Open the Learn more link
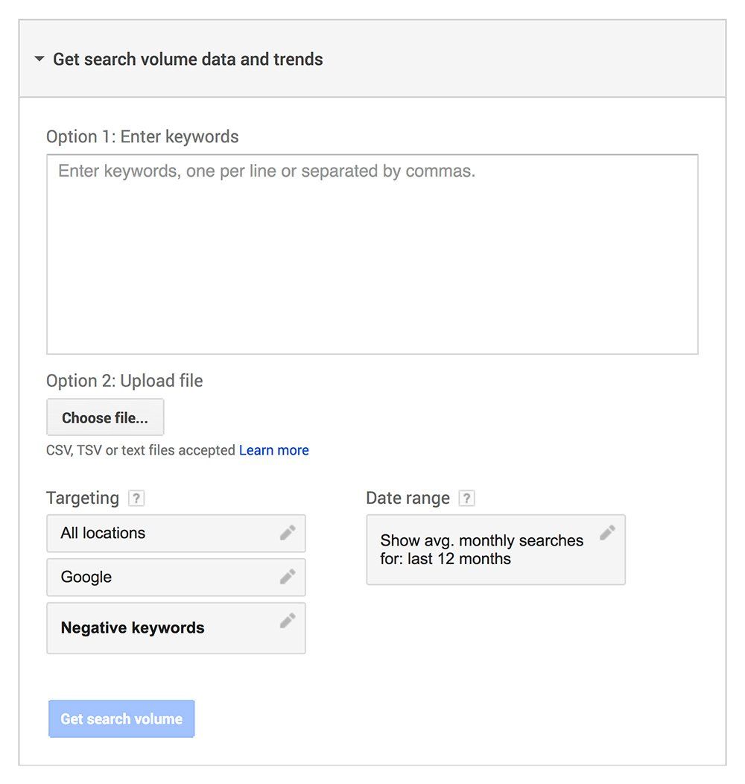 (x=274, y=450)
